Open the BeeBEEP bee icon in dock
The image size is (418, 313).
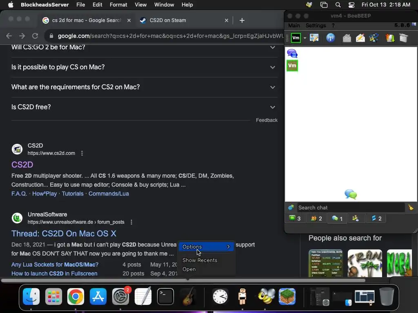(x=266, y=296)
